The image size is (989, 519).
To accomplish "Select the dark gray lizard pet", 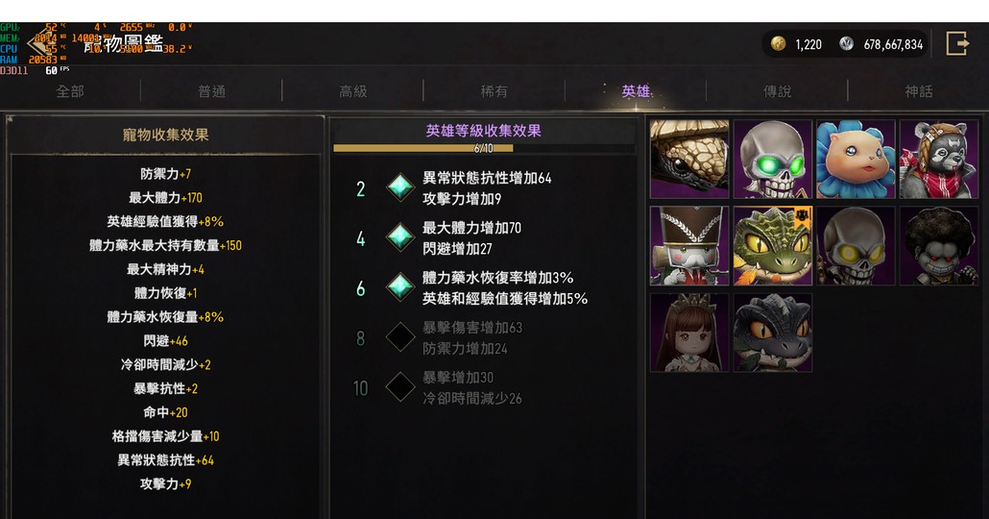I will click(x=773, y=333).
